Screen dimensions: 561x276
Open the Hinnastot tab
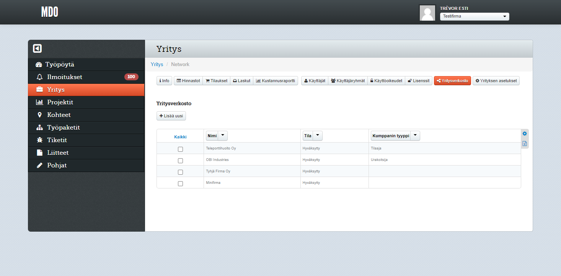click(x=188, y=81)
